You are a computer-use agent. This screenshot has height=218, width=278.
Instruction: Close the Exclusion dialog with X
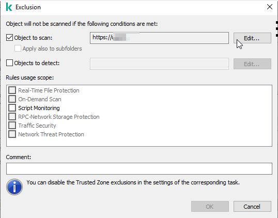point(270,7)
